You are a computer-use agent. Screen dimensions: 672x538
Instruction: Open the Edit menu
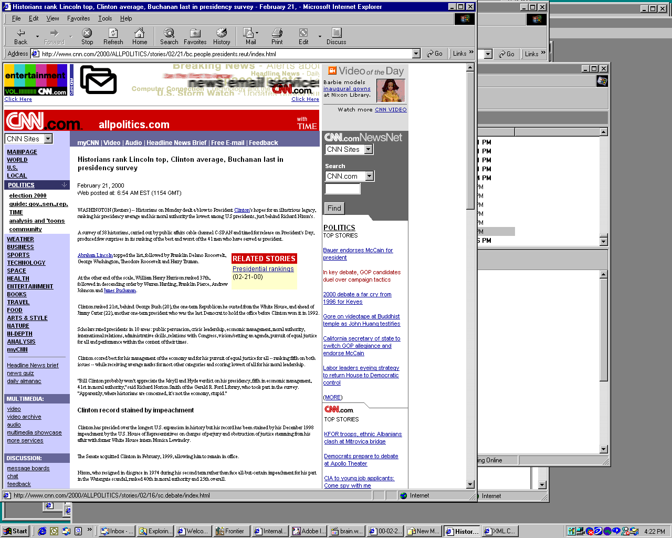click(34, 18)
